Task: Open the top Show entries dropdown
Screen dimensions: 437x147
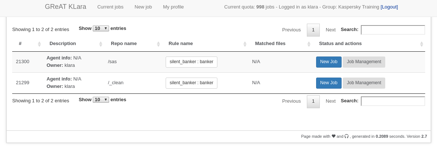Action: (x=101, y=28)
